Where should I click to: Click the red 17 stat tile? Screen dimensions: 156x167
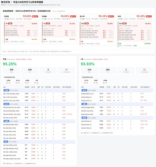click(66, 70)
